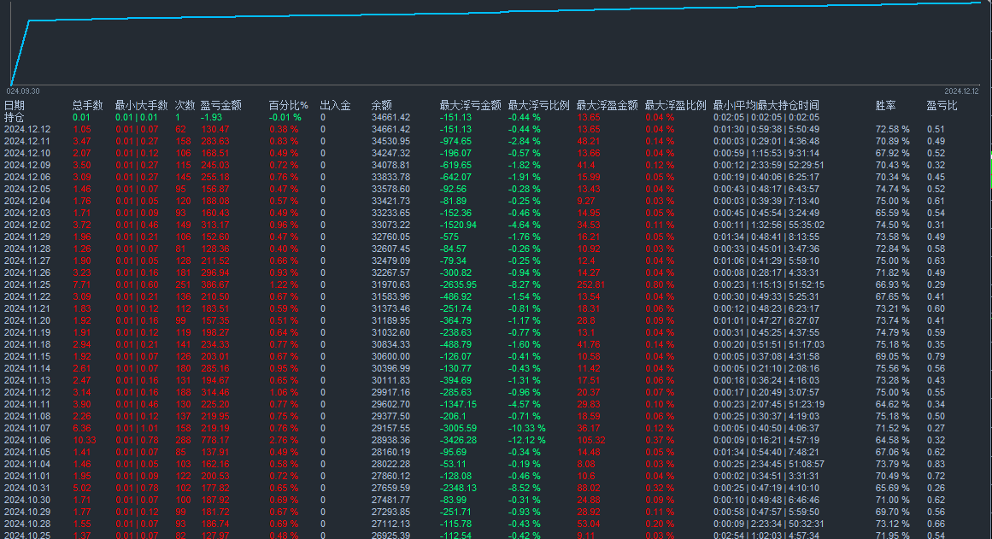Select the 最大浮盈金额 column header

point(607,105)
